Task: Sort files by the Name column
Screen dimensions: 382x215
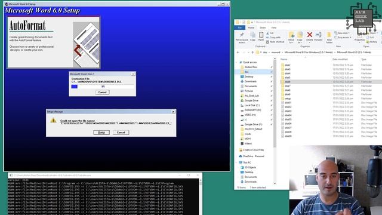Action: [284, 59]
